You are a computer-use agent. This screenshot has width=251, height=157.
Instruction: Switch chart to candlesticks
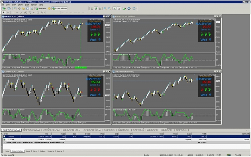(x=96, y=8)
